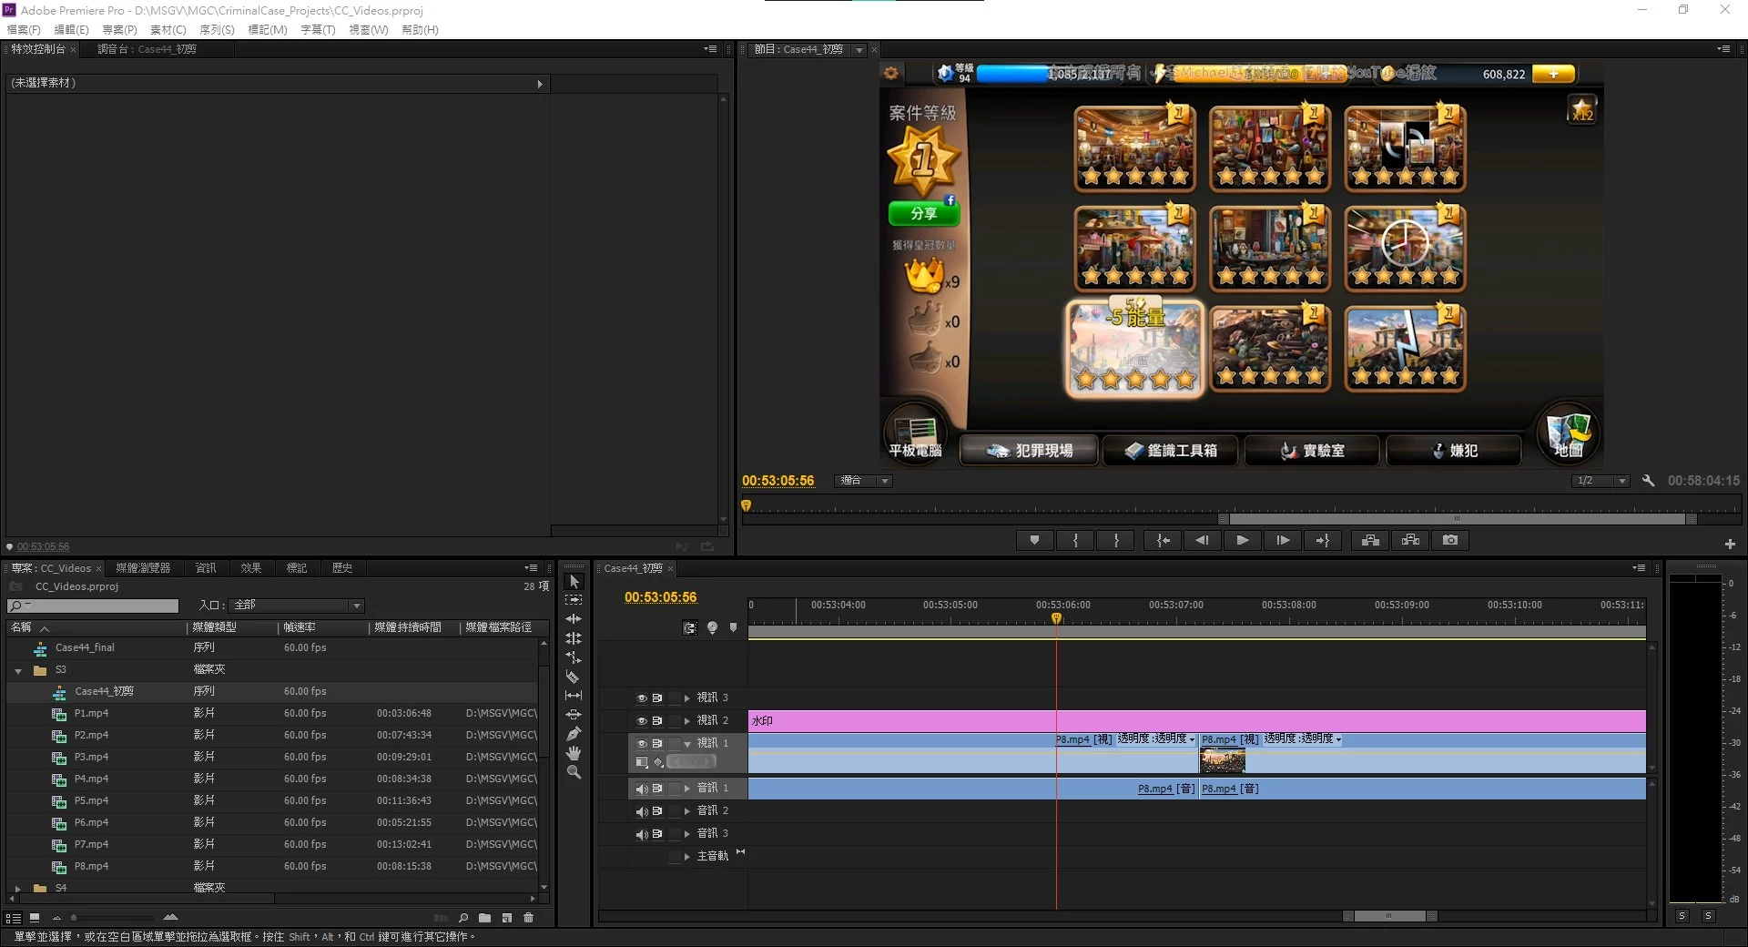The image size is (1748, 947).
Task: Step back one frame
Action: click(1202, 540)
